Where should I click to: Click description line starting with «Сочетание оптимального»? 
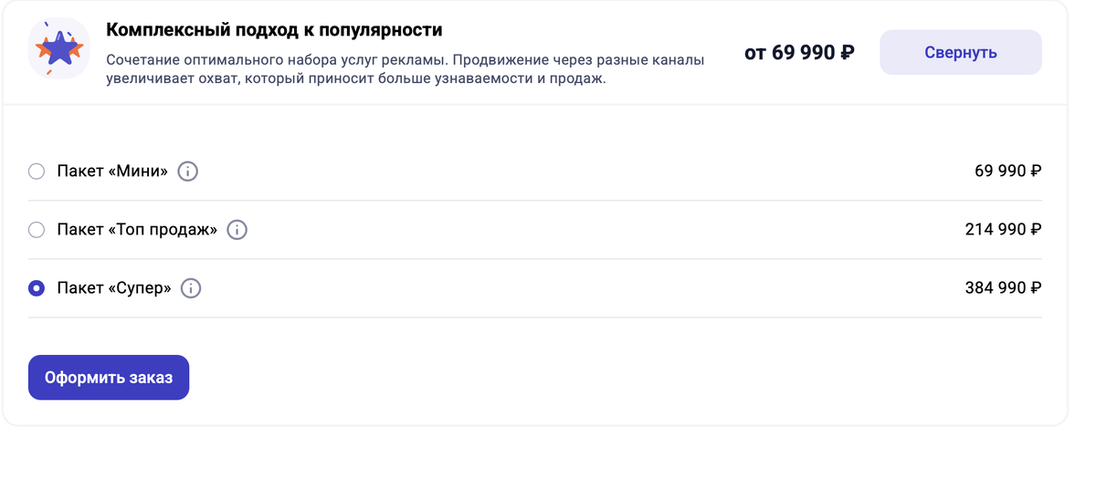pyautogui.click(x=405, y=60)
